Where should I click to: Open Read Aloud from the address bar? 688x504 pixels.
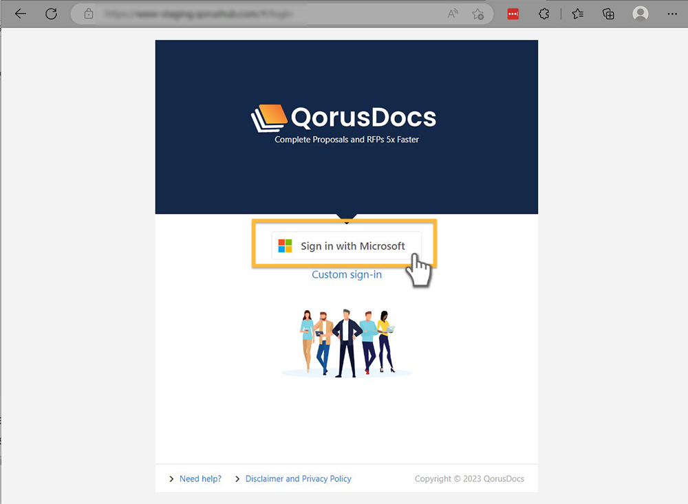[x=453, y=14]
